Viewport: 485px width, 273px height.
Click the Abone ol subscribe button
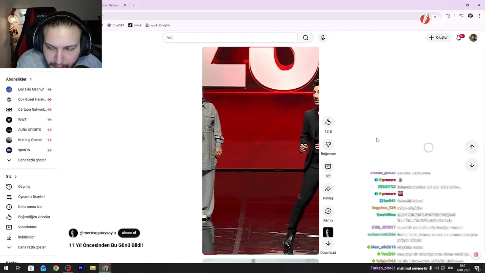click(129, 233)
